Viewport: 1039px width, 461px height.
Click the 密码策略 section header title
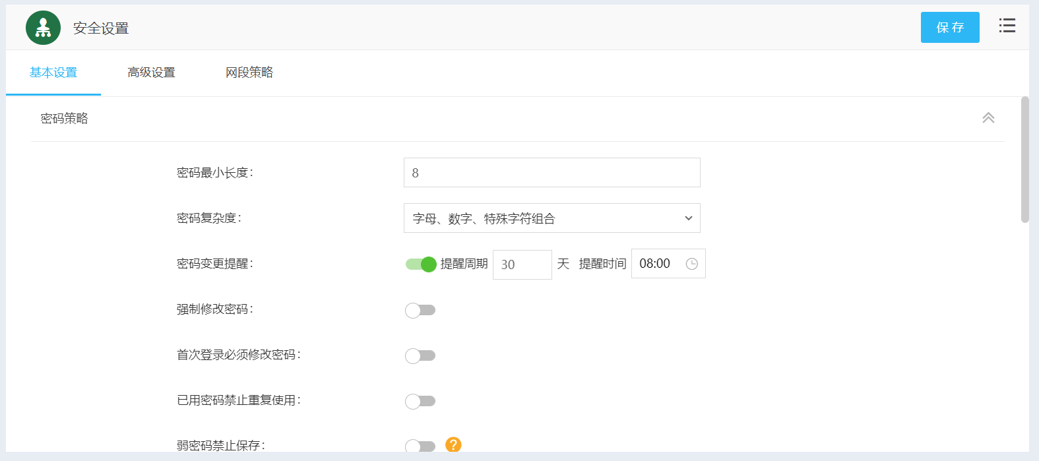click(64, 119)
